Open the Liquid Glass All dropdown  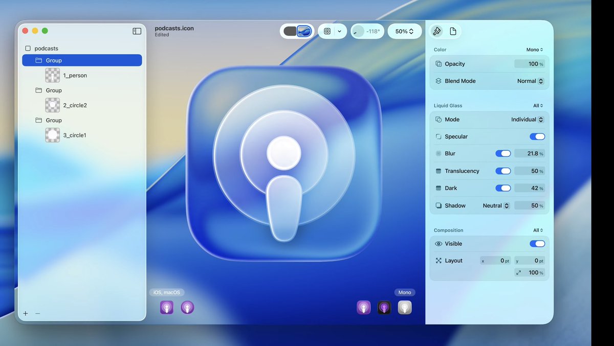538,106
